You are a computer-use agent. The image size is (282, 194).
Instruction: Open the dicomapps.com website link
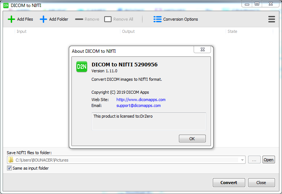[141, 100]
